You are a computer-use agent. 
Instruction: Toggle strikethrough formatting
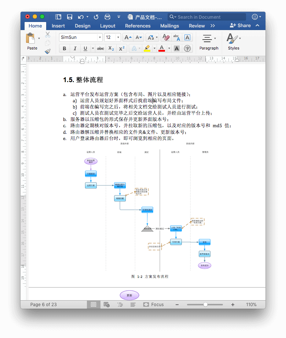pos(100,48)
